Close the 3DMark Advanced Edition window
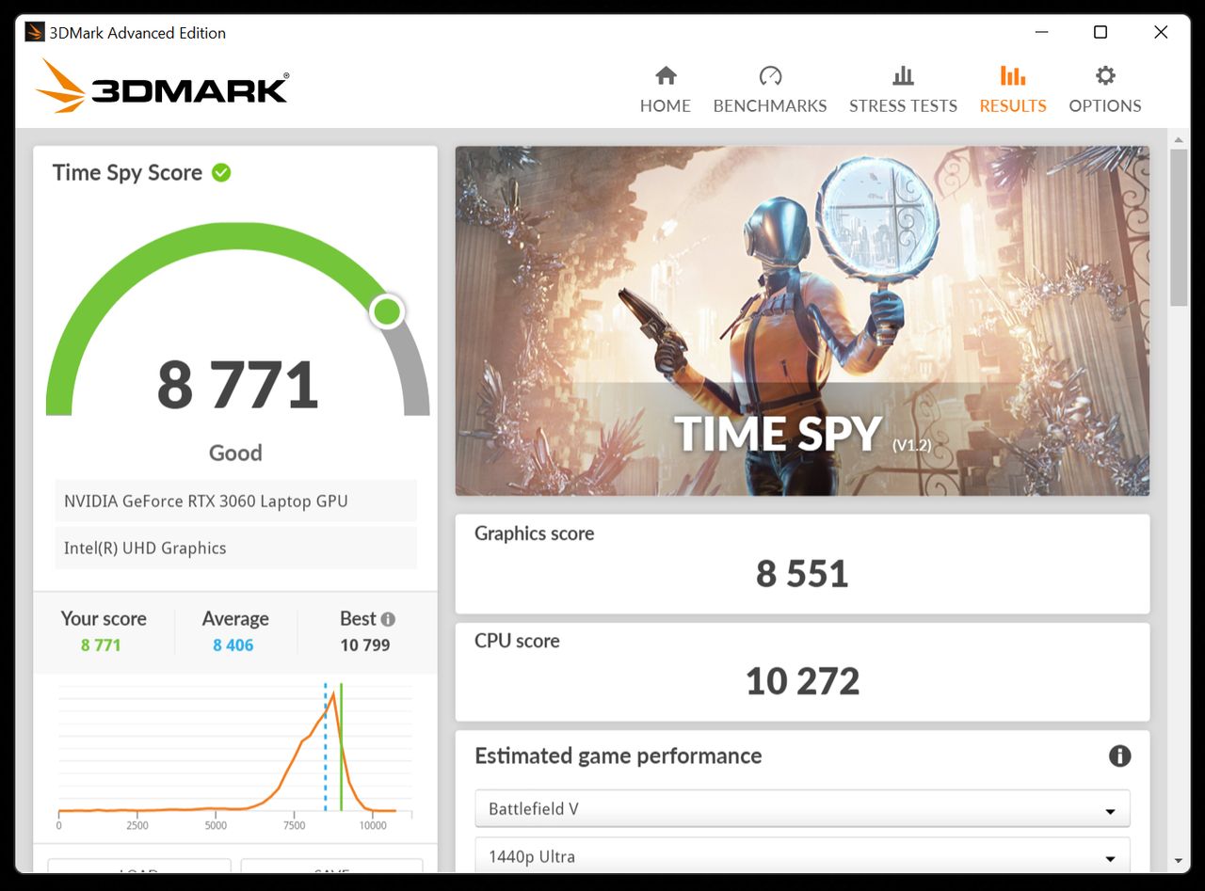1205x891 pixels. point(1161,32)
